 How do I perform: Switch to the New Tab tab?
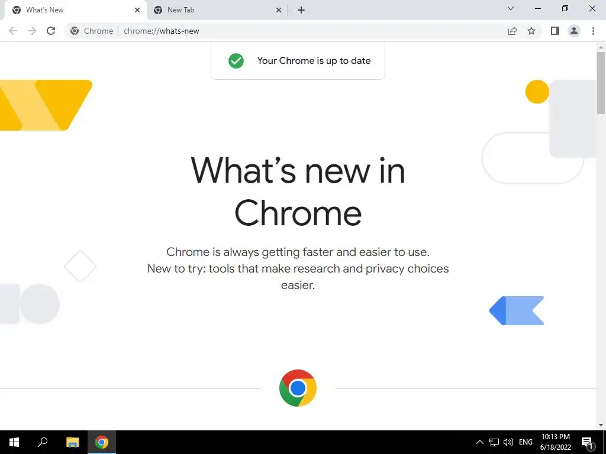point(217,10)
